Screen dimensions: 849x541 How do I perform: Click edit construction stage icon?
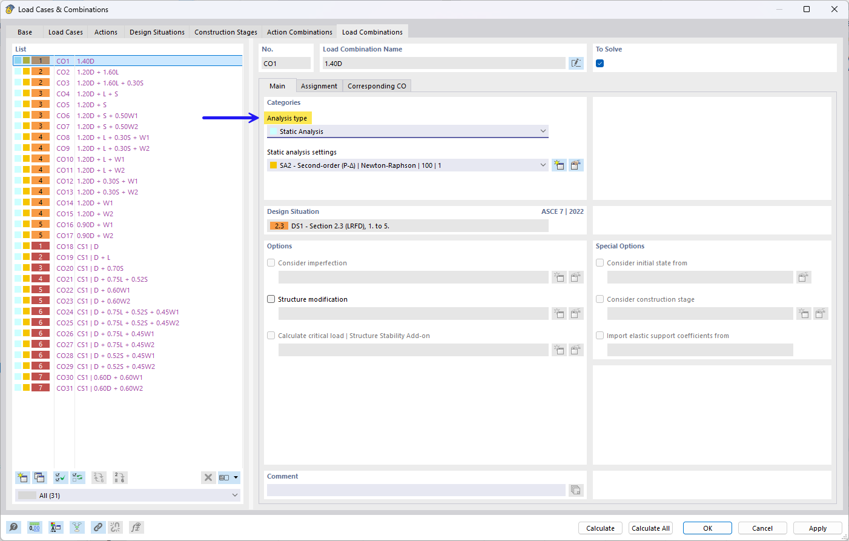pyautogui.click(x=821, y=314)
